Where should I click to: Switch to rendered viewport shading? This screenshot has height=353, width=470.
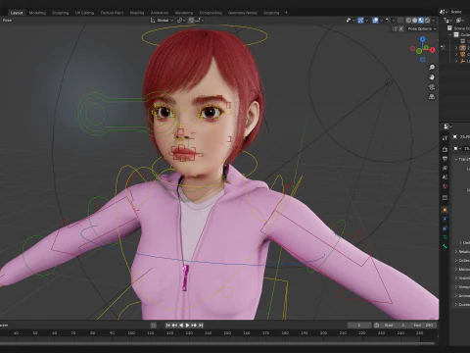427,21
